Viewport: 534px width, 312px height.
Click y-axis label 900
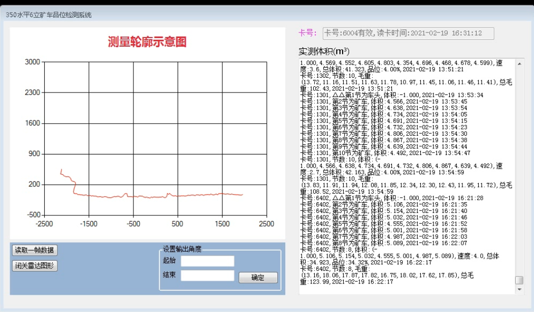point(34,154)
